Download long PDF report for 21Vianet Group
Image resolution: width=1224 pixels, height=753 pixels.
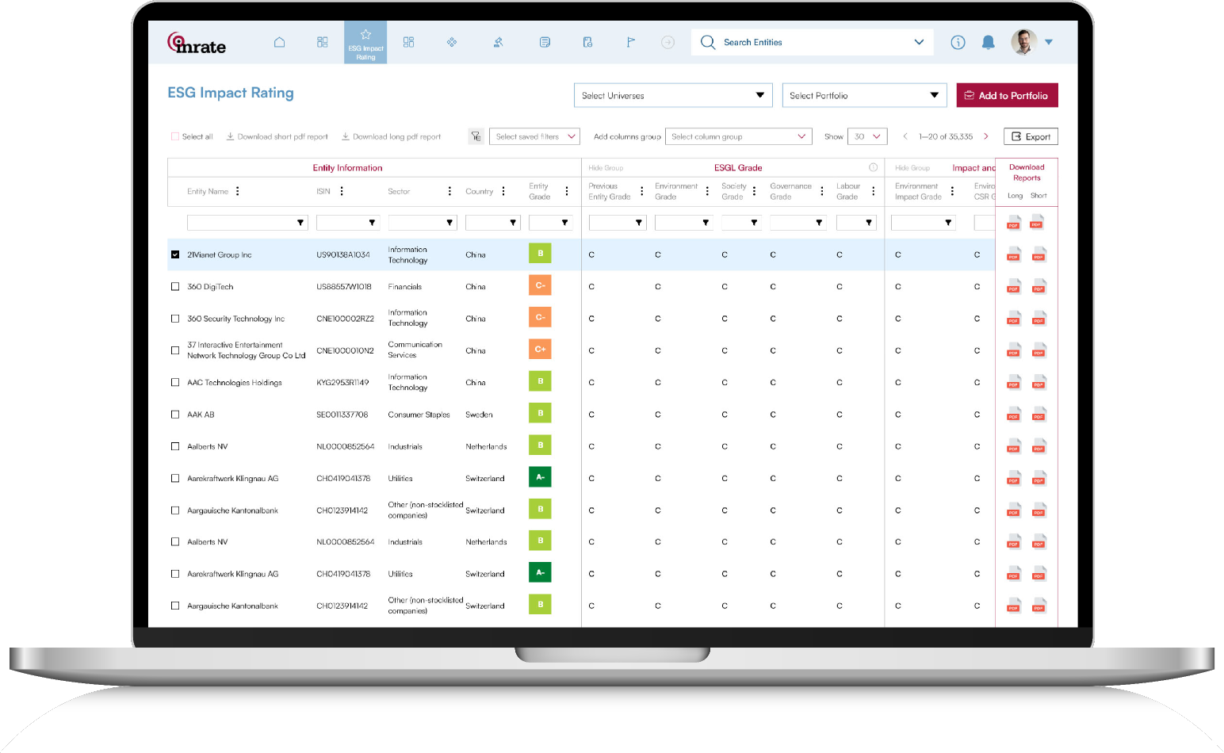click(x=1013, y=255)
